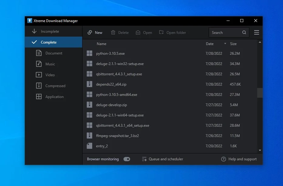Click the Queue and scheduler icon
Screen dimensions: 283x186
[144, 159]
